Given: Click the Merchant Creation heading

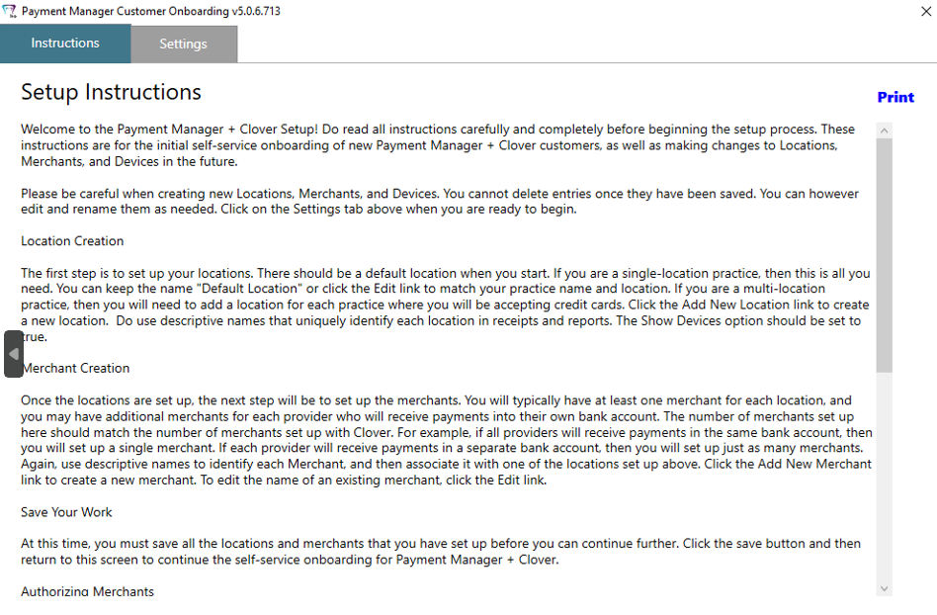Looking at the screenshot, I should 75,368.
